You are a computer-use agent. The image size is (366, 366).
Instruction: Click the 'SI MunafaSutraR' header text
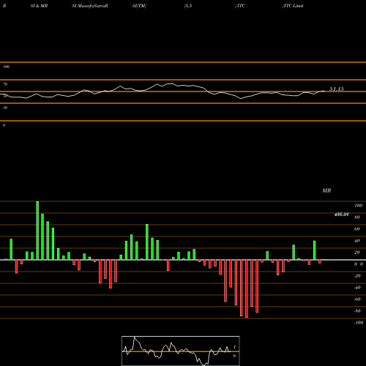(90, 6)
